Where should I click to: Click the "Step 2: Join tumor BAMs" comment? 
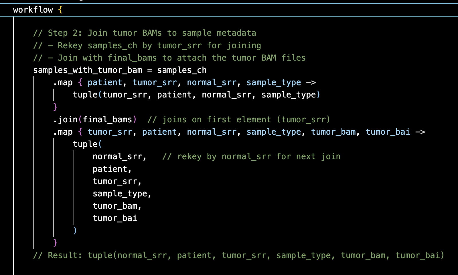coord(145,33)
